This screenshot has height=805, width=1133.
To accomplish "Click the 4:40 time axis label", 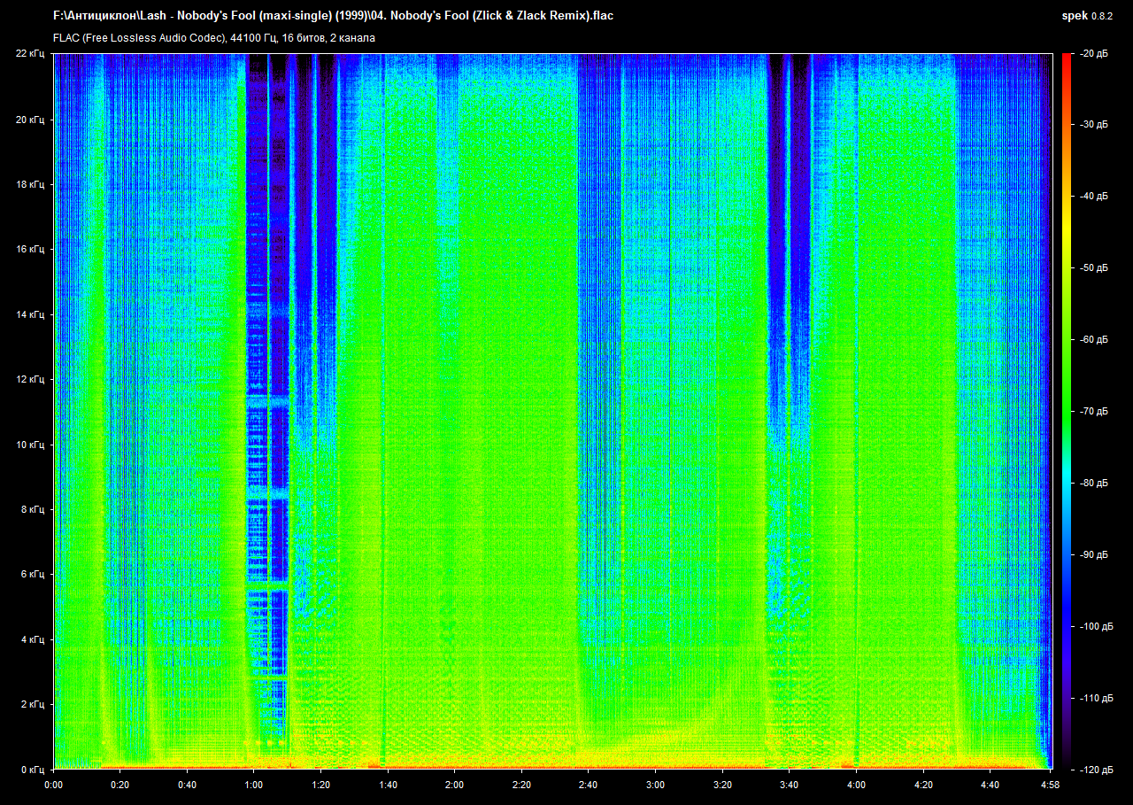I will pos(990,785).
